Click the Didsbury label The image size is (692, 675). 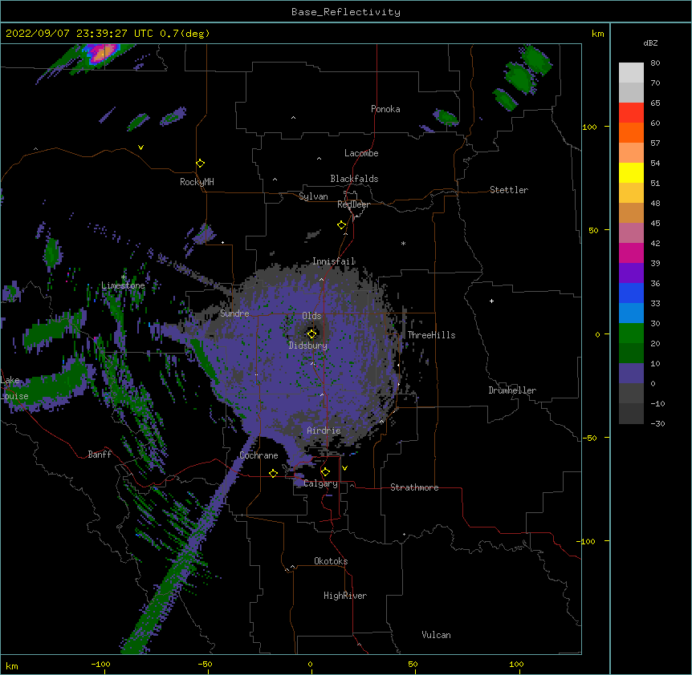pyautogui.click(x=308, y=346)
